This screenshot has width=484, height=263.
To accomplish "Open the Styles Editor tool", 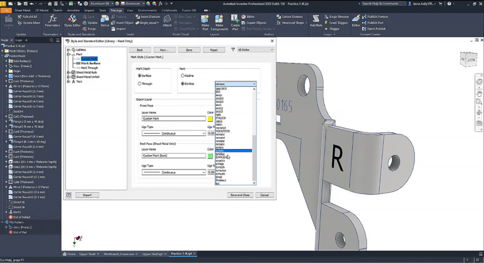I will [72, 21].
